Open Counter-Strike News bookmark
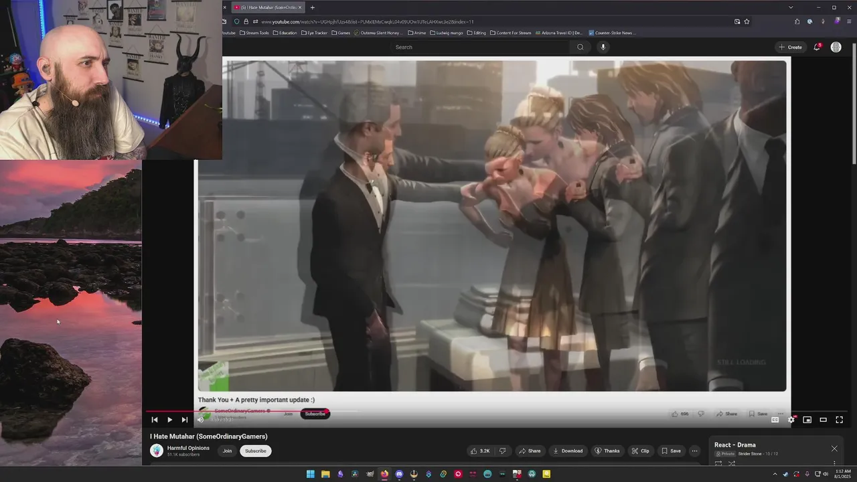Screen dimensions: 857x482 click(x=611, y=33)
